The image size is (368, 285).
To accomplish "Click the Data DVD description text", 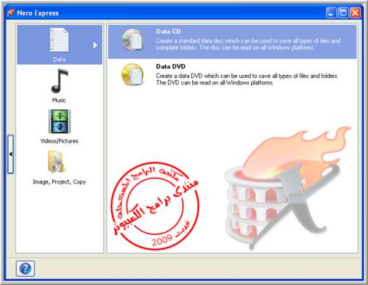I will (x=247, y=79).
